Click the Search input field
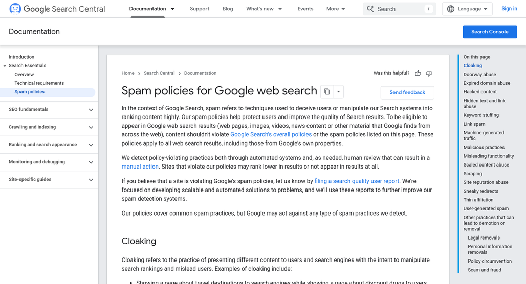Viewport: 526px width, 284px height. (400, 9)
